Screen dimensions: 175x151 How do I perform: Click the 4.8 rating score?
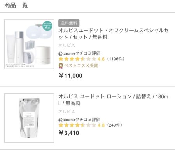pos(101,125)
